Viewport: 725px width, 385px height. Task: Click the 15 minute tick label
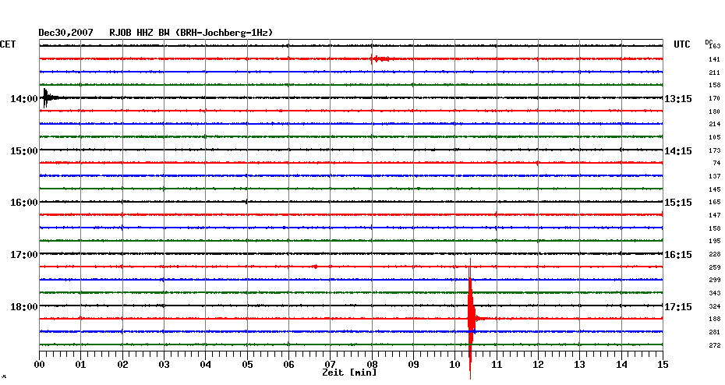pos(663,365)
